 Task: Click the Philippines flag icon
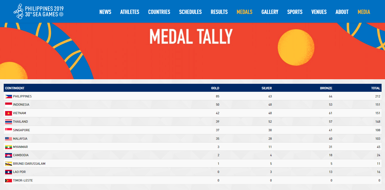point(9,96)
